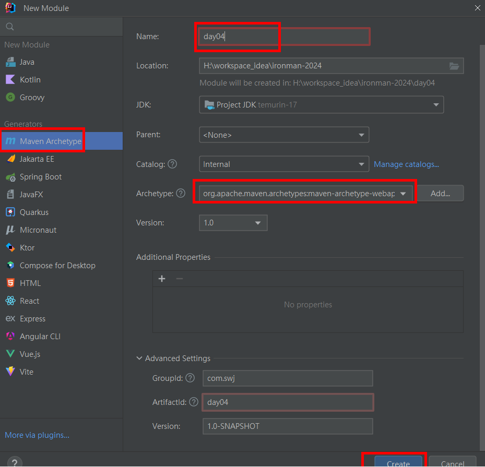Click the Create button

[x=398, y=462]
